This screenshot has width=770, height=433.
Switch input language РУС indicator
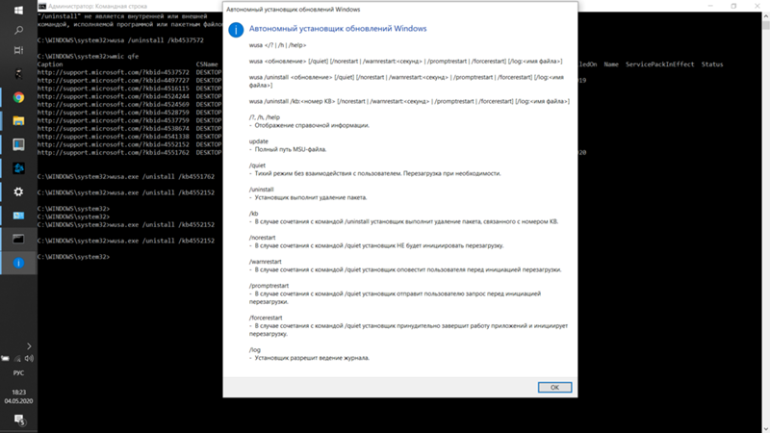[18, 373]
